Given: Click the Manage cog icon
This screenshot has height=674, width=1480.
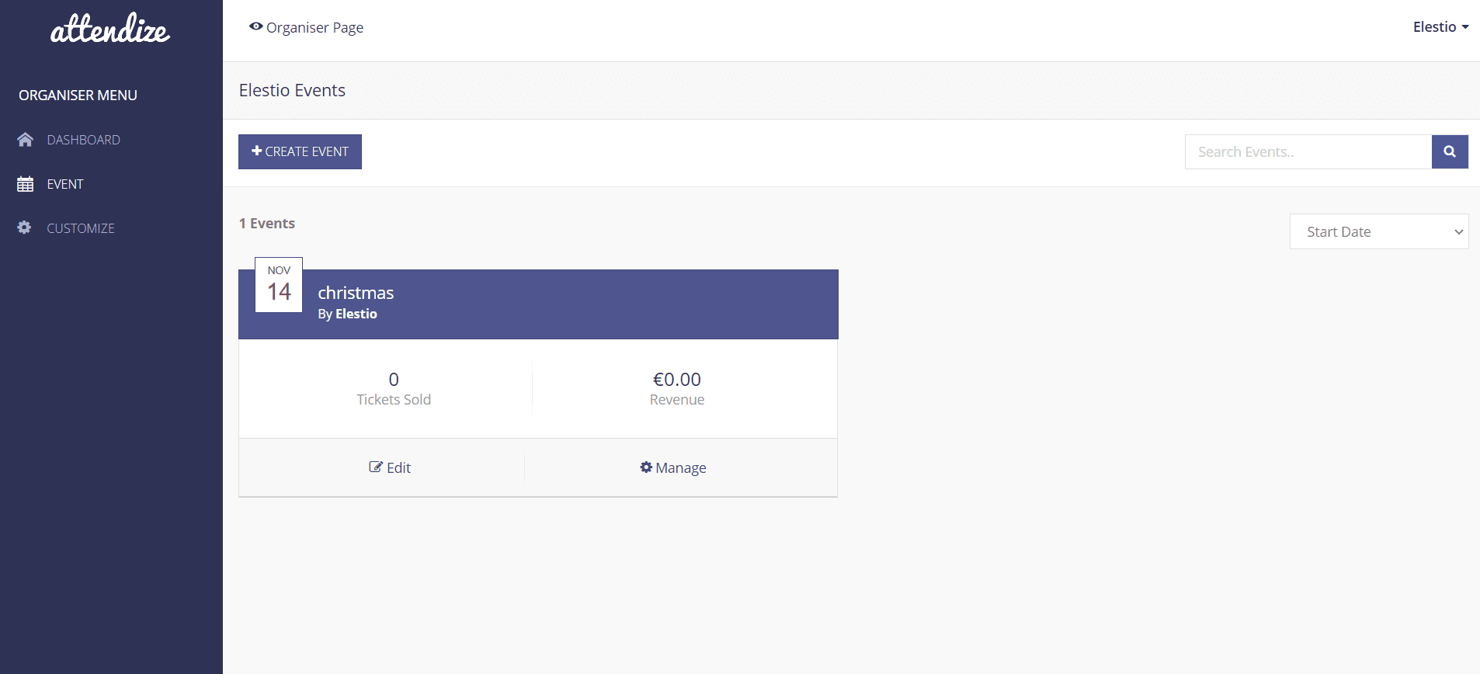Looking at the screenshot, I should coord(646,467).
